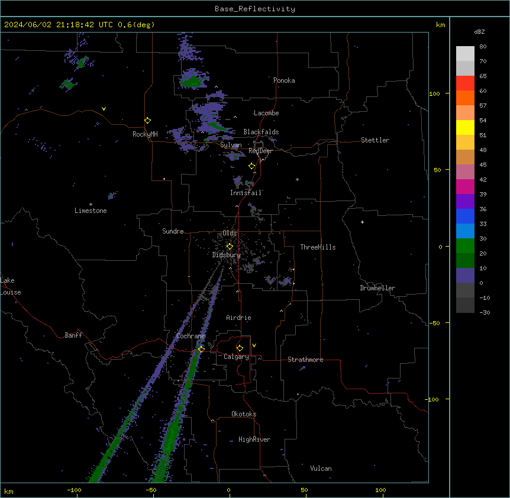The height and width of the screenshot is (498, 510).
Task: Click the Cochrane label
Action: 191,336
